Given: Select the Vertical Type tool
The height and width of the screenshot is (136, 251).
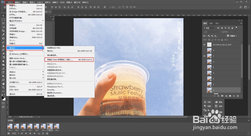Looking at the screenshot, I should tap(3, 72).
